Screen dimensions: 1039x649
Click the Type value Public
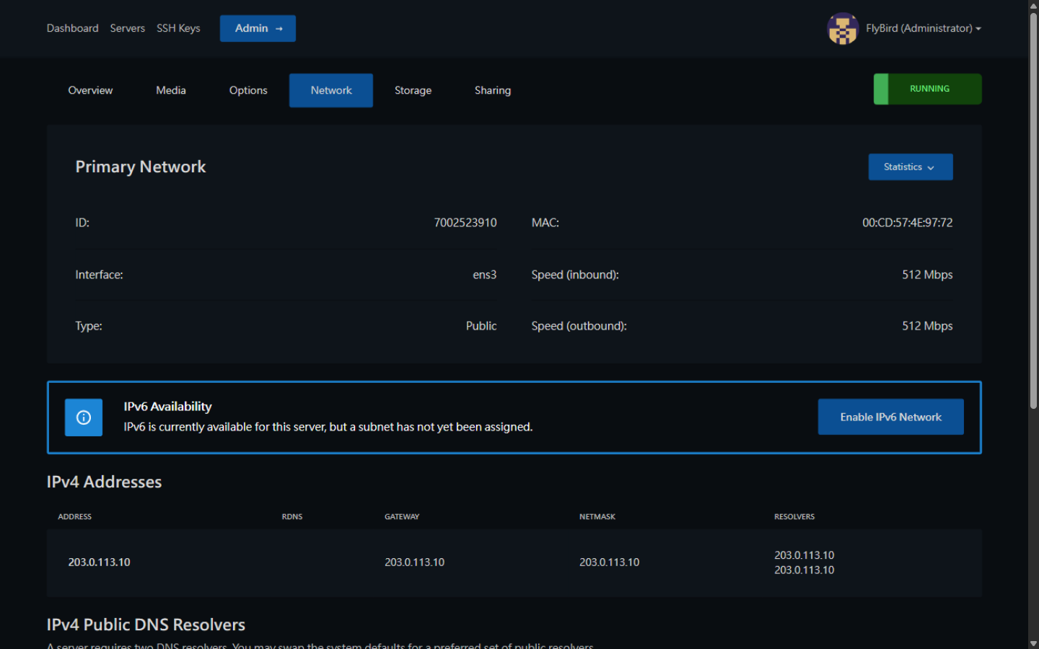481,326
